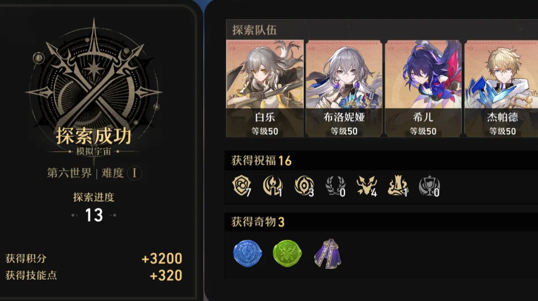The height and width of the screenshot is (301, 538).
Task: Click the green crossed-arrows seal curio
Action: point(287,253)
